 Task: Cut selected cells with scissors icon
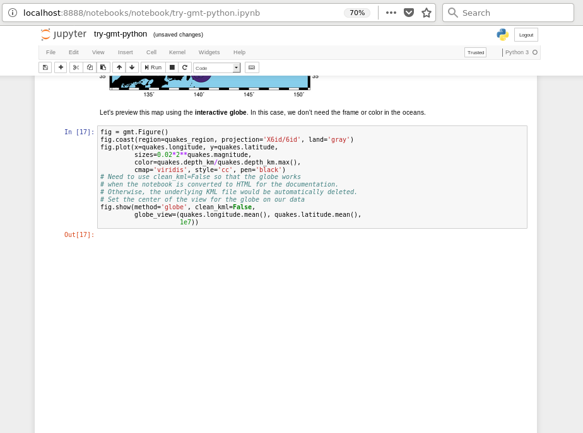pyautogui.click(x=76, y=67)
